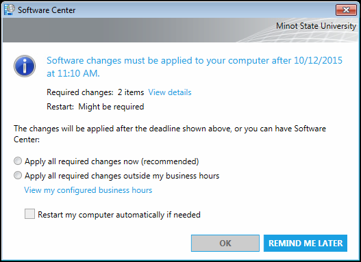
Task: Click the 'Restart my computer automatically if needed' label
Action: 119,215
